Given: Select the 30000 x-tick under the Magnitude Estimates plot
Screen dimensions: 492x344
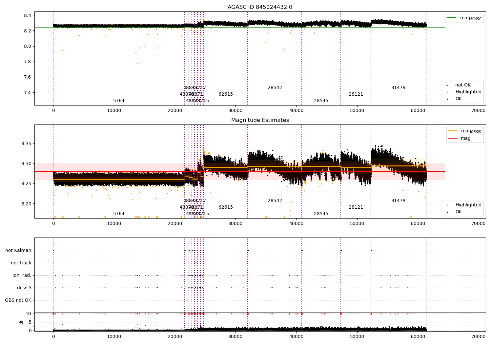Looking at the screenshot, I should click(x=236, y=224).
